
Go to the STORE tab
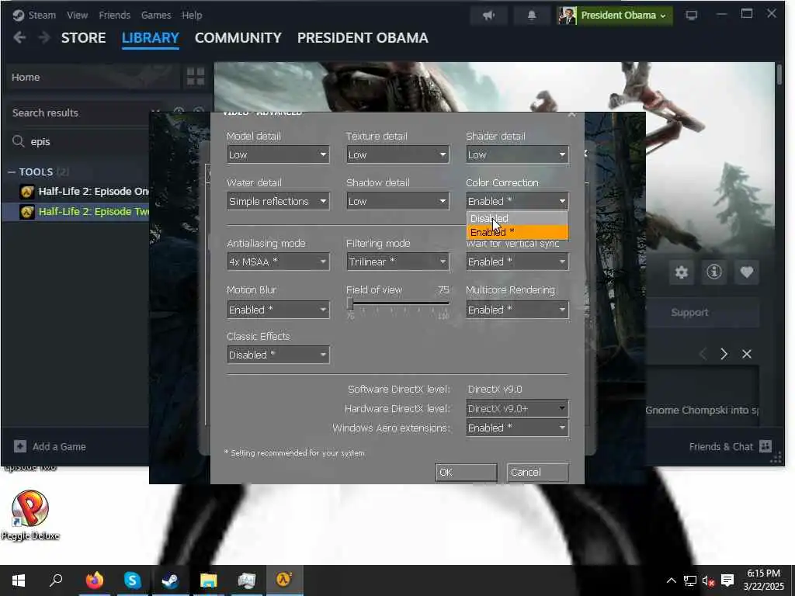[x=84, y=38]
